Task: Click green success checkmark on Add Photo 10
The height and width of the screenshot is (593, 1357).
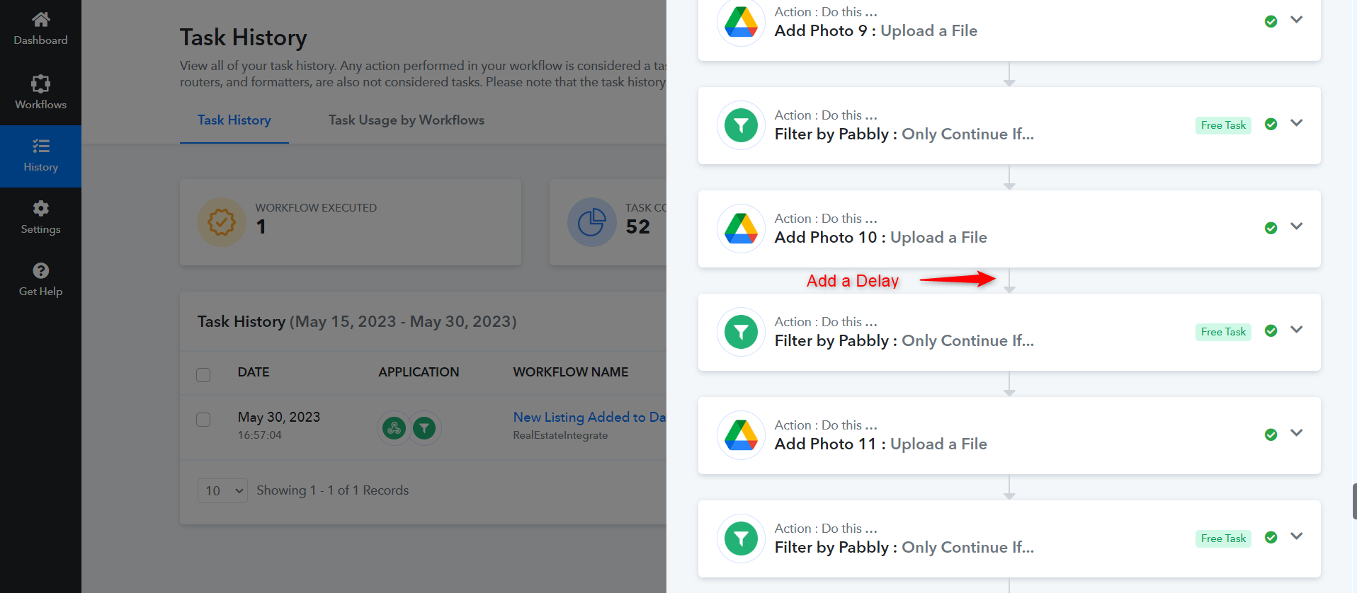Action: [1271, 228]
